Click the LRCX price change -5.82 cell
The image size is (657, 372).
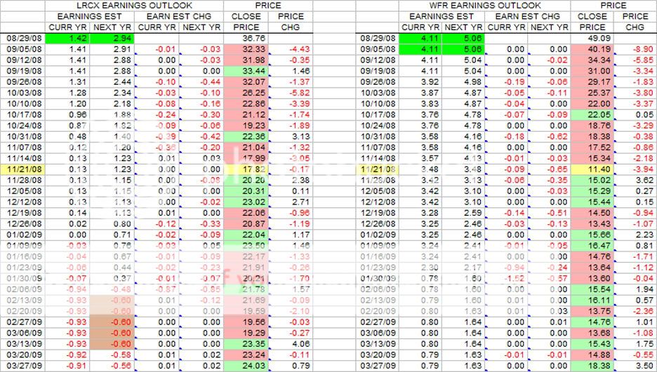tap(291, 92)
